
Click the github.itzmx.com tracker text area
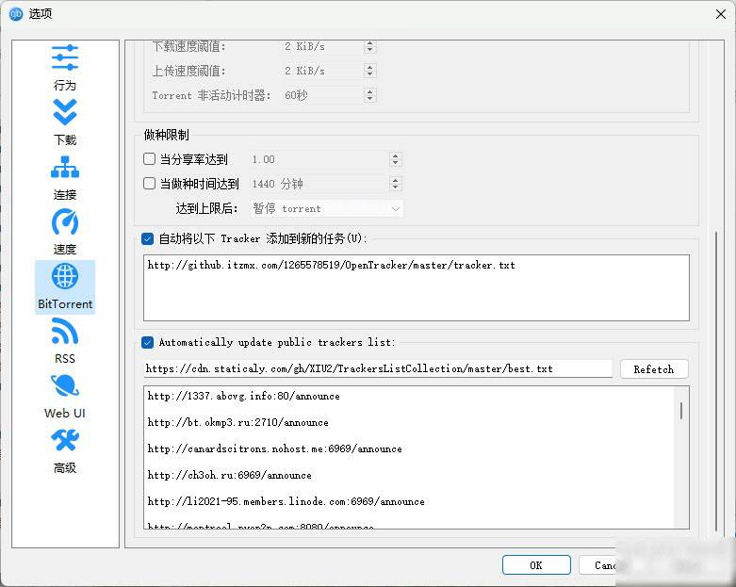[x=417, y=288]
